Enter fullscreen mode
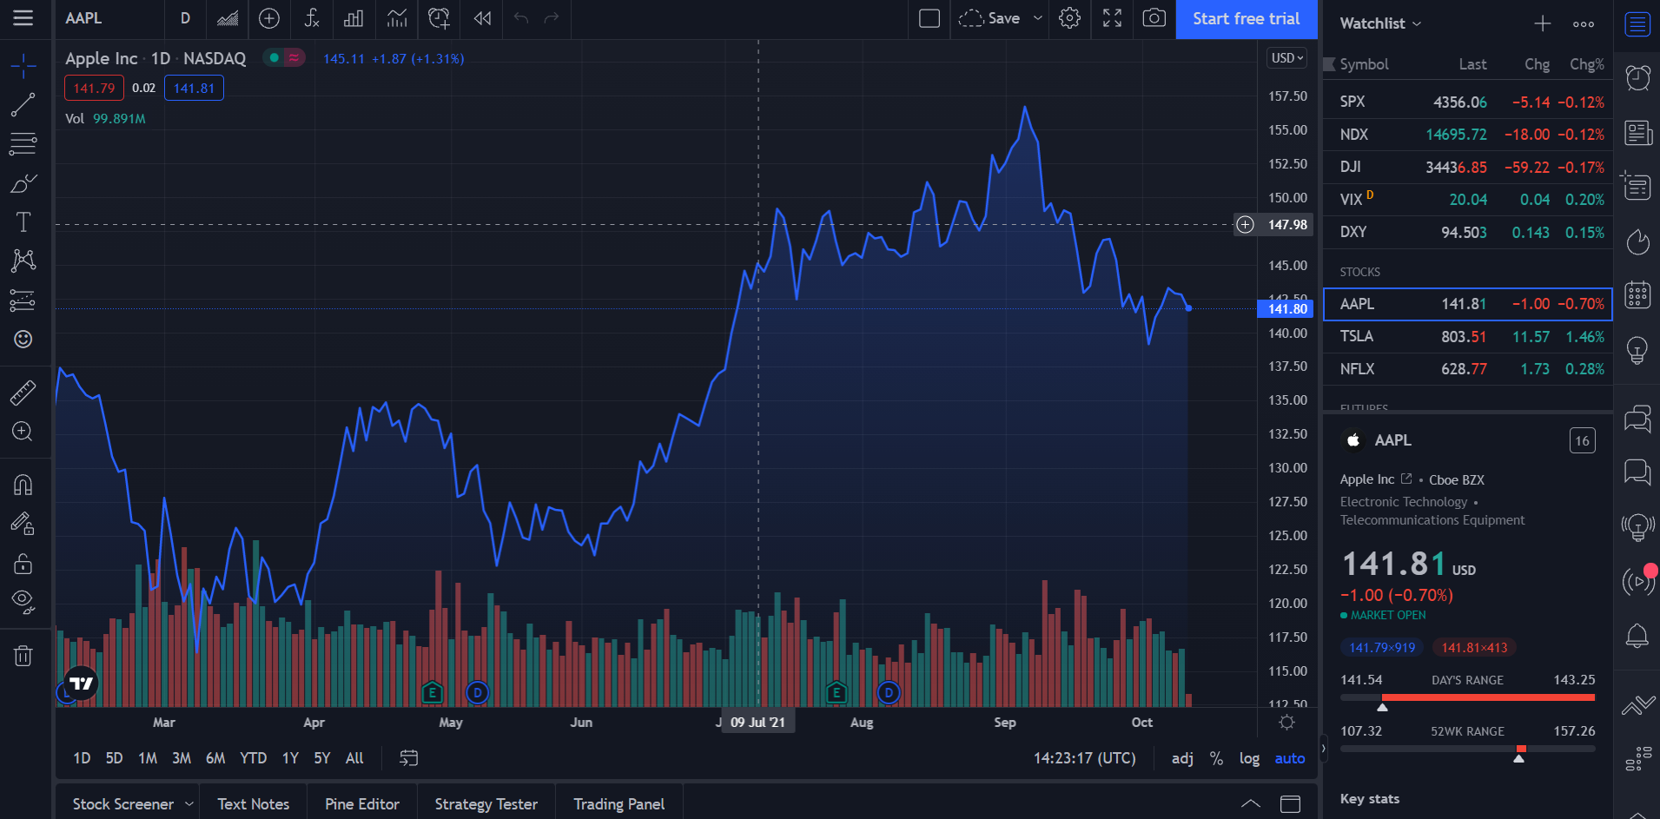Image resolution: width=1660 pixels, height=819 pixels. tap(1113, 18)
